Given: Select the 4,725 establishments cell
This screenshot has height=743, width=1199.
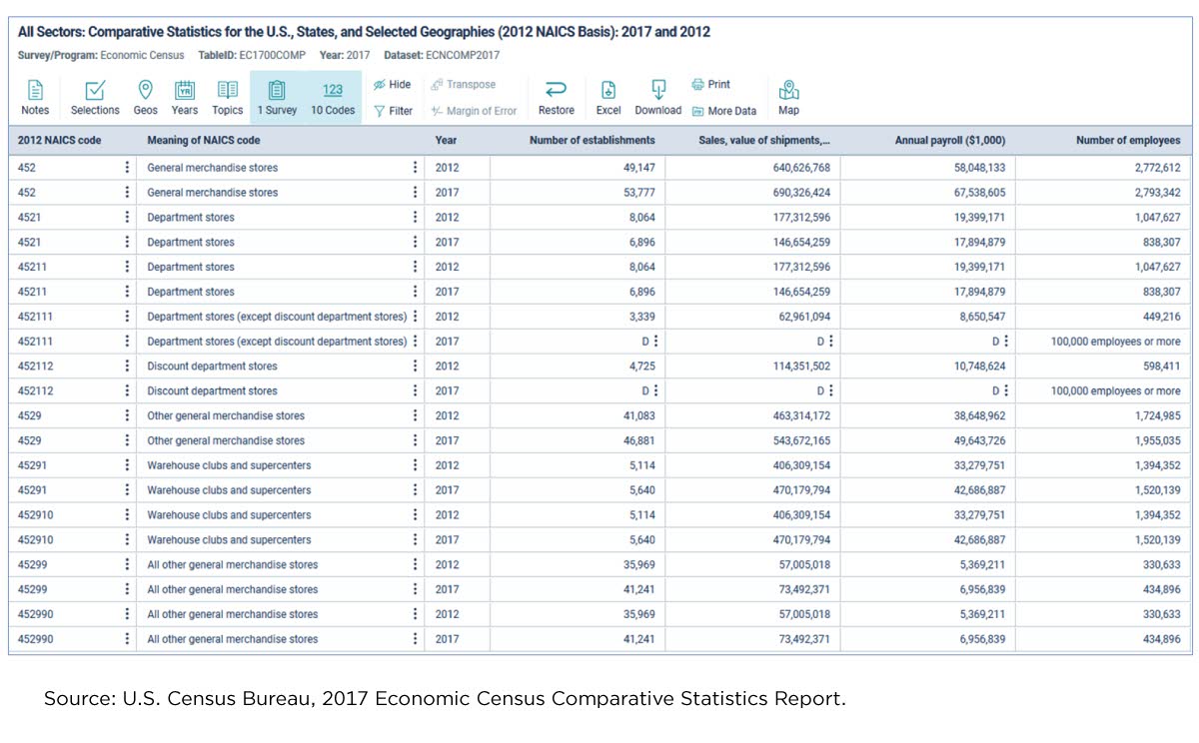Looking at the screenshot, I should 578,366.
